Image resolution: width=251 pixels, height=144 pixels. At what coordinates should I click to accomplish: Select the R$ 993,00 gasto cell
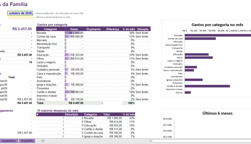point(74,92)
